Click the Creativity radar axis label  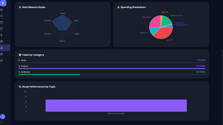(x=47, y=21)
